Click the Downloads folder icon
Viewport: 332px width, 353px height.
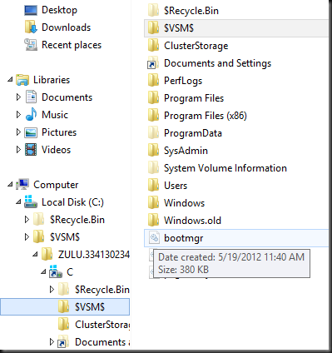(31, 27)
